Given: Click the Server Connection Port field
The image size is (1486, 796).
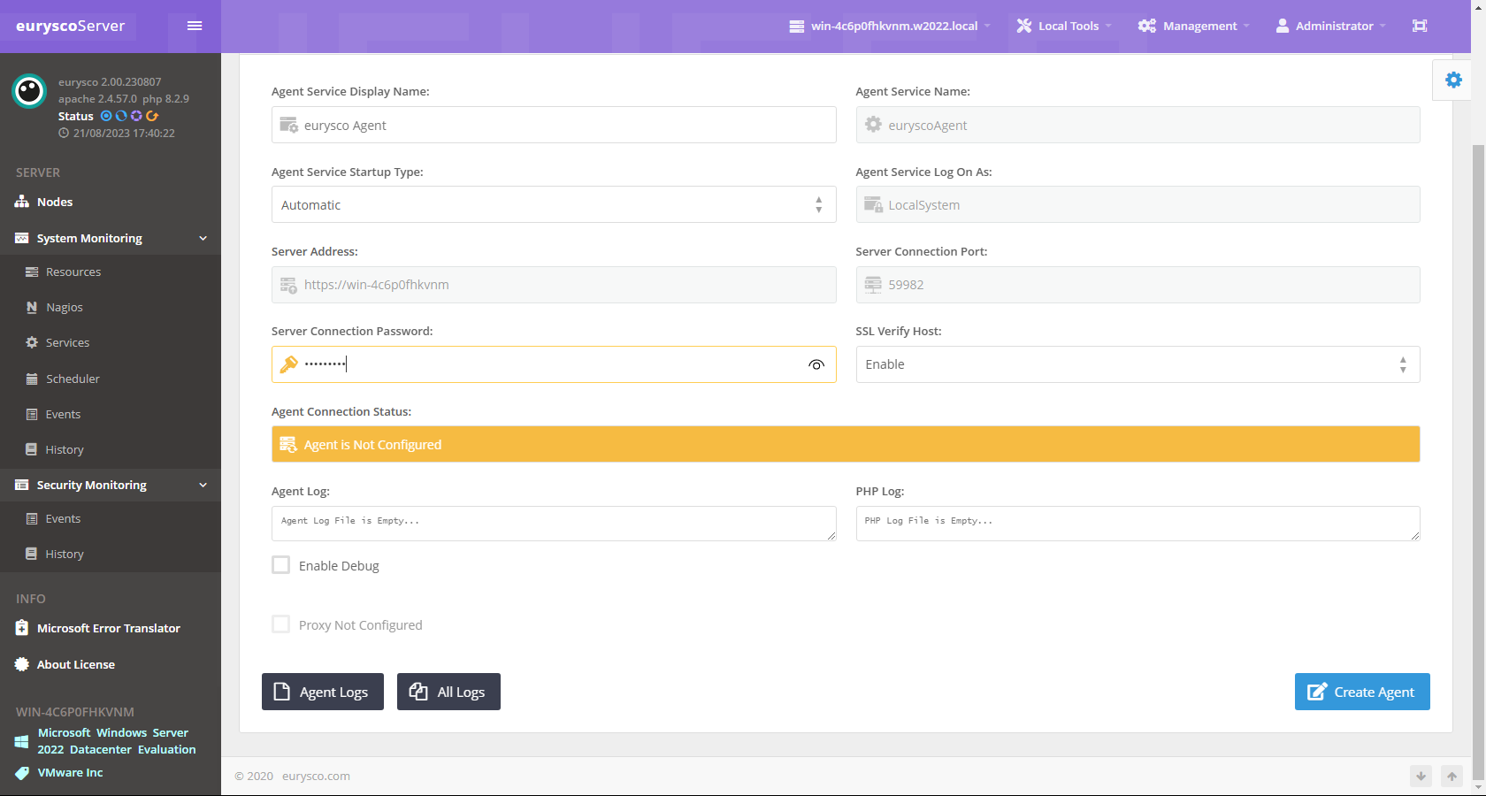Looking at the screenshot, I should [x=1137, y=285].
